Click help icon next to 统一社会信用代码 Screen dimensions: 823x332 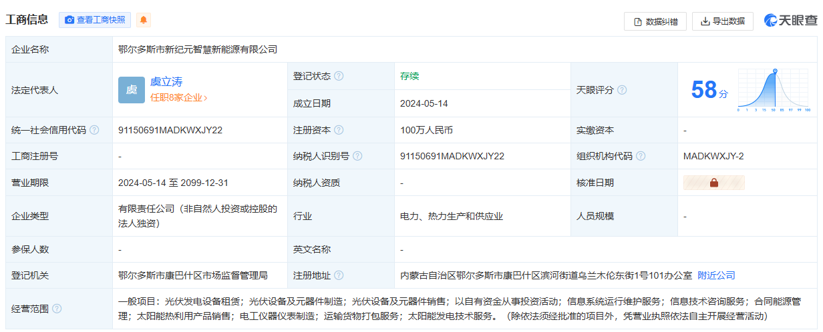[94, 130]
